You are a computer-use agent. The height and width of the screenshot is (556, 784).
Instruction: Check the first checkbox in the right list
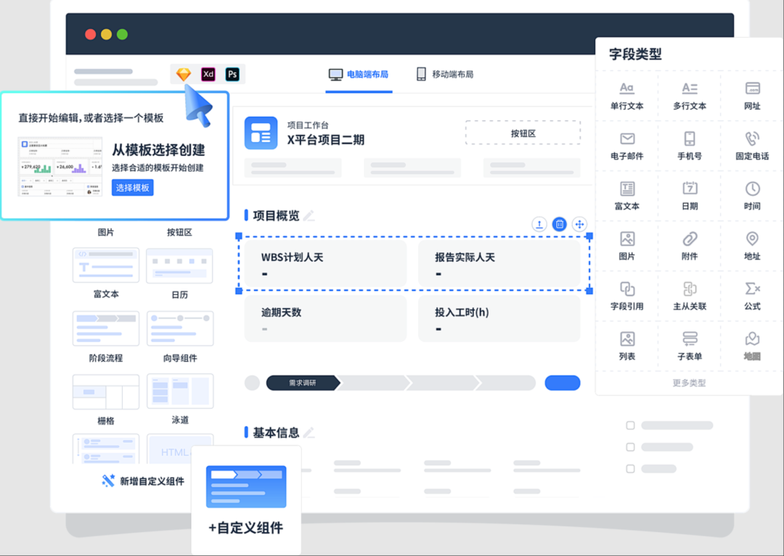click(x=631, y=426)
